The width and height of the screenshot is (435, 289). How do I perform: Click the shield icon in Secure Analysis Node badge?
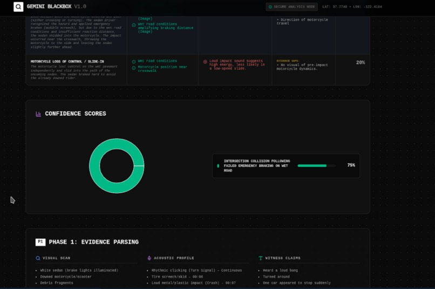[x=270, y=7]
